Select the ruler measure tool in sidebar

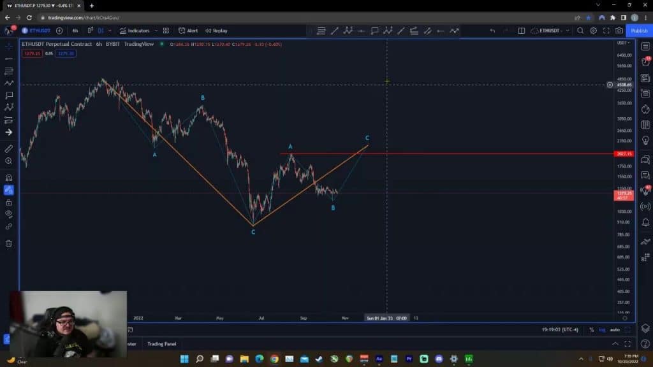(9, 148)
